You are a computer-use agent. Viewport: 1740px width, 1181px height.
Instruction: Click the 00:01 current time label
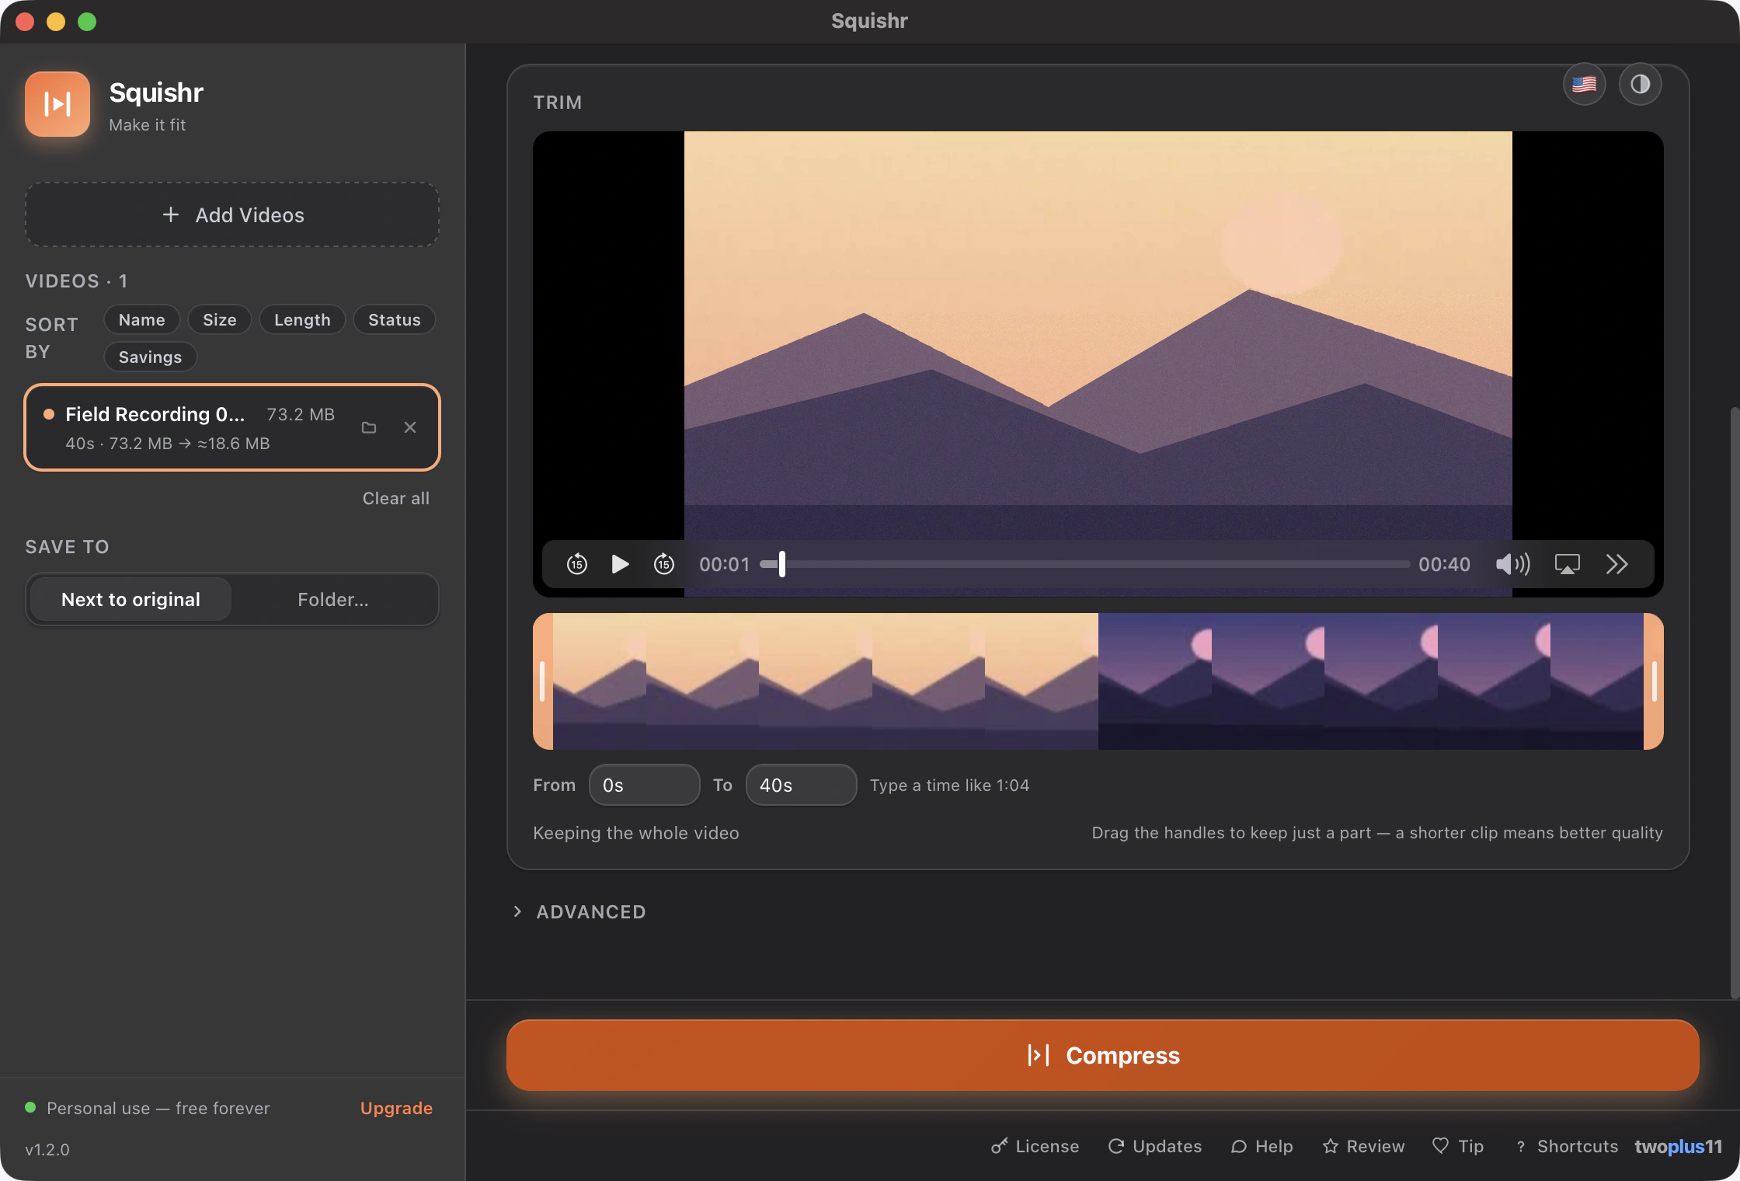tap(724, 564)
